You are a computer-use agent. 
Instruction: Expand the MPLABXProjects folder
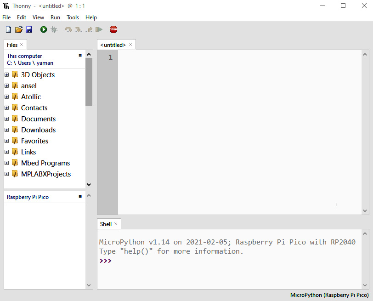(x=6, y=174)
